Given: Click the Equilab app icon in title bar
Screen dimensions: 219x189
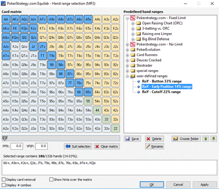Looking at the screenshot, I should tap(3, 3).
